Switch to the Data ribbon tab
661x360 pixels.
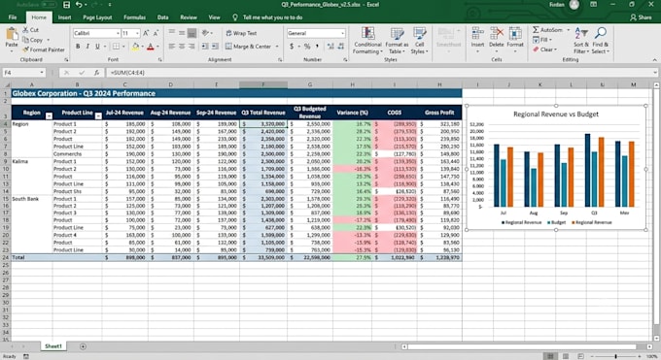point(162,17)
